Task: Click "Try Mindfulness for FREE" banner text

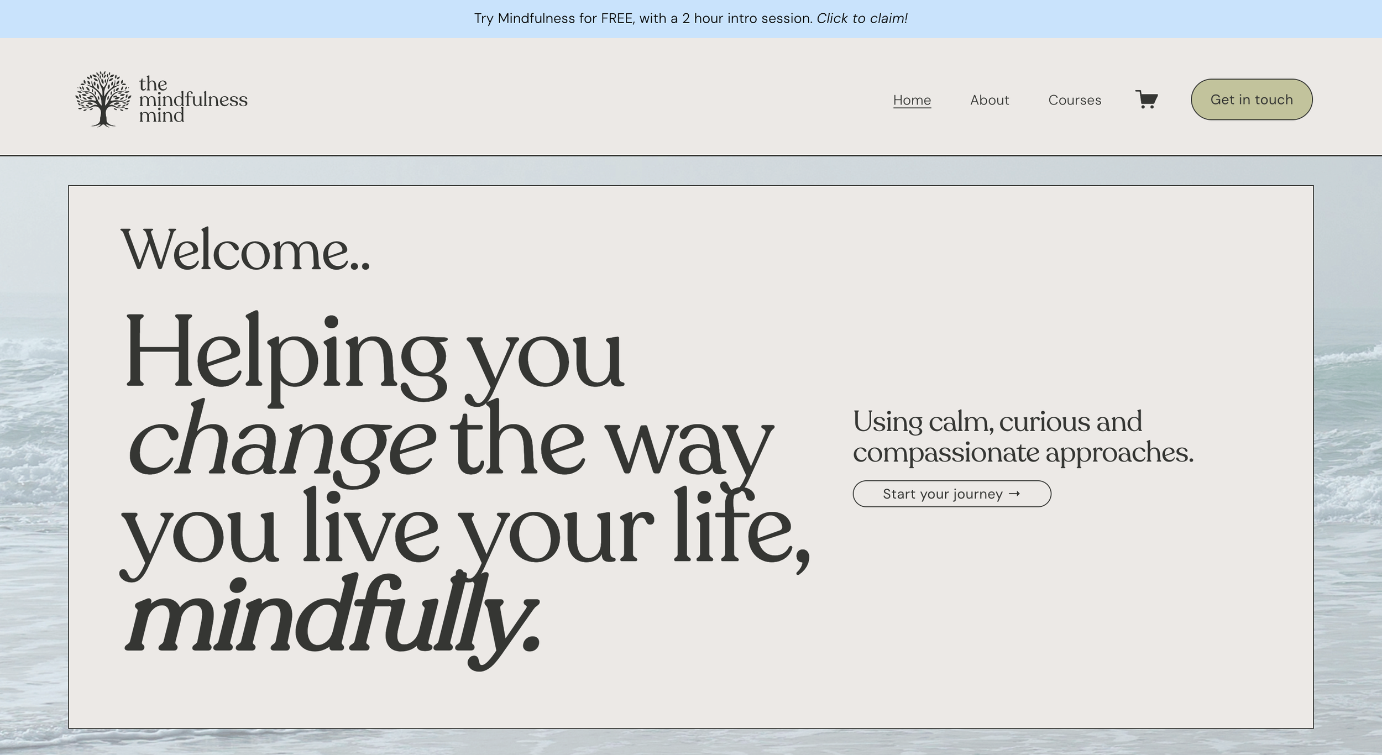Action: click(x=553, y=18)
